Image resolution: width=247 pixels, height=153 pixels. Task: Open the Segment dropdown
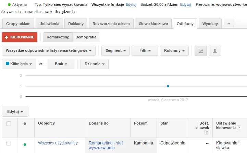pos(115,51)
